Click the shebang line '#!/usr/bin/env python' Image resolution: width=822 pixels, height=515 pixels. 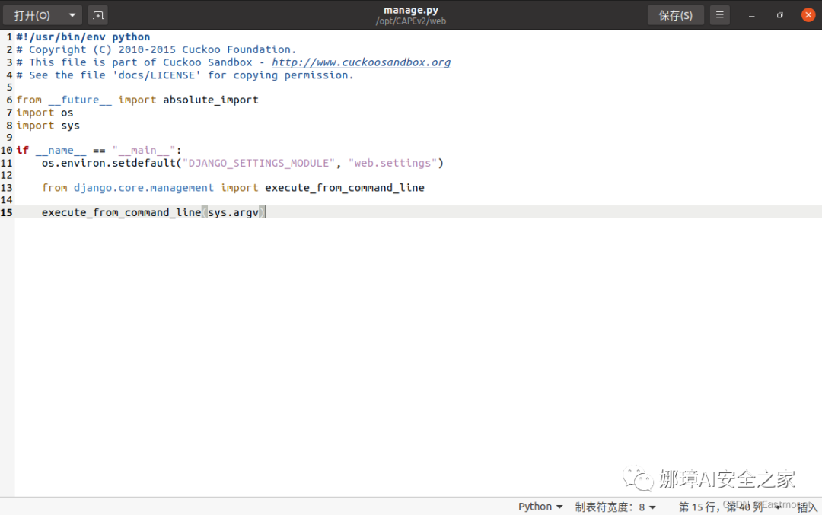point(83,37)
